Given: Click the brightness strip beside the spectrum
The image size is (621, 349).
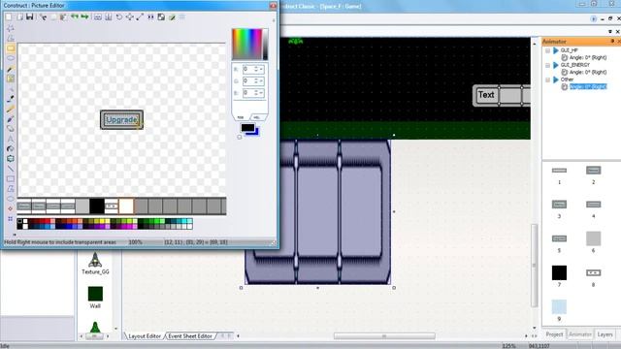Looking at the screenshot, I should (x=265, y=44).
